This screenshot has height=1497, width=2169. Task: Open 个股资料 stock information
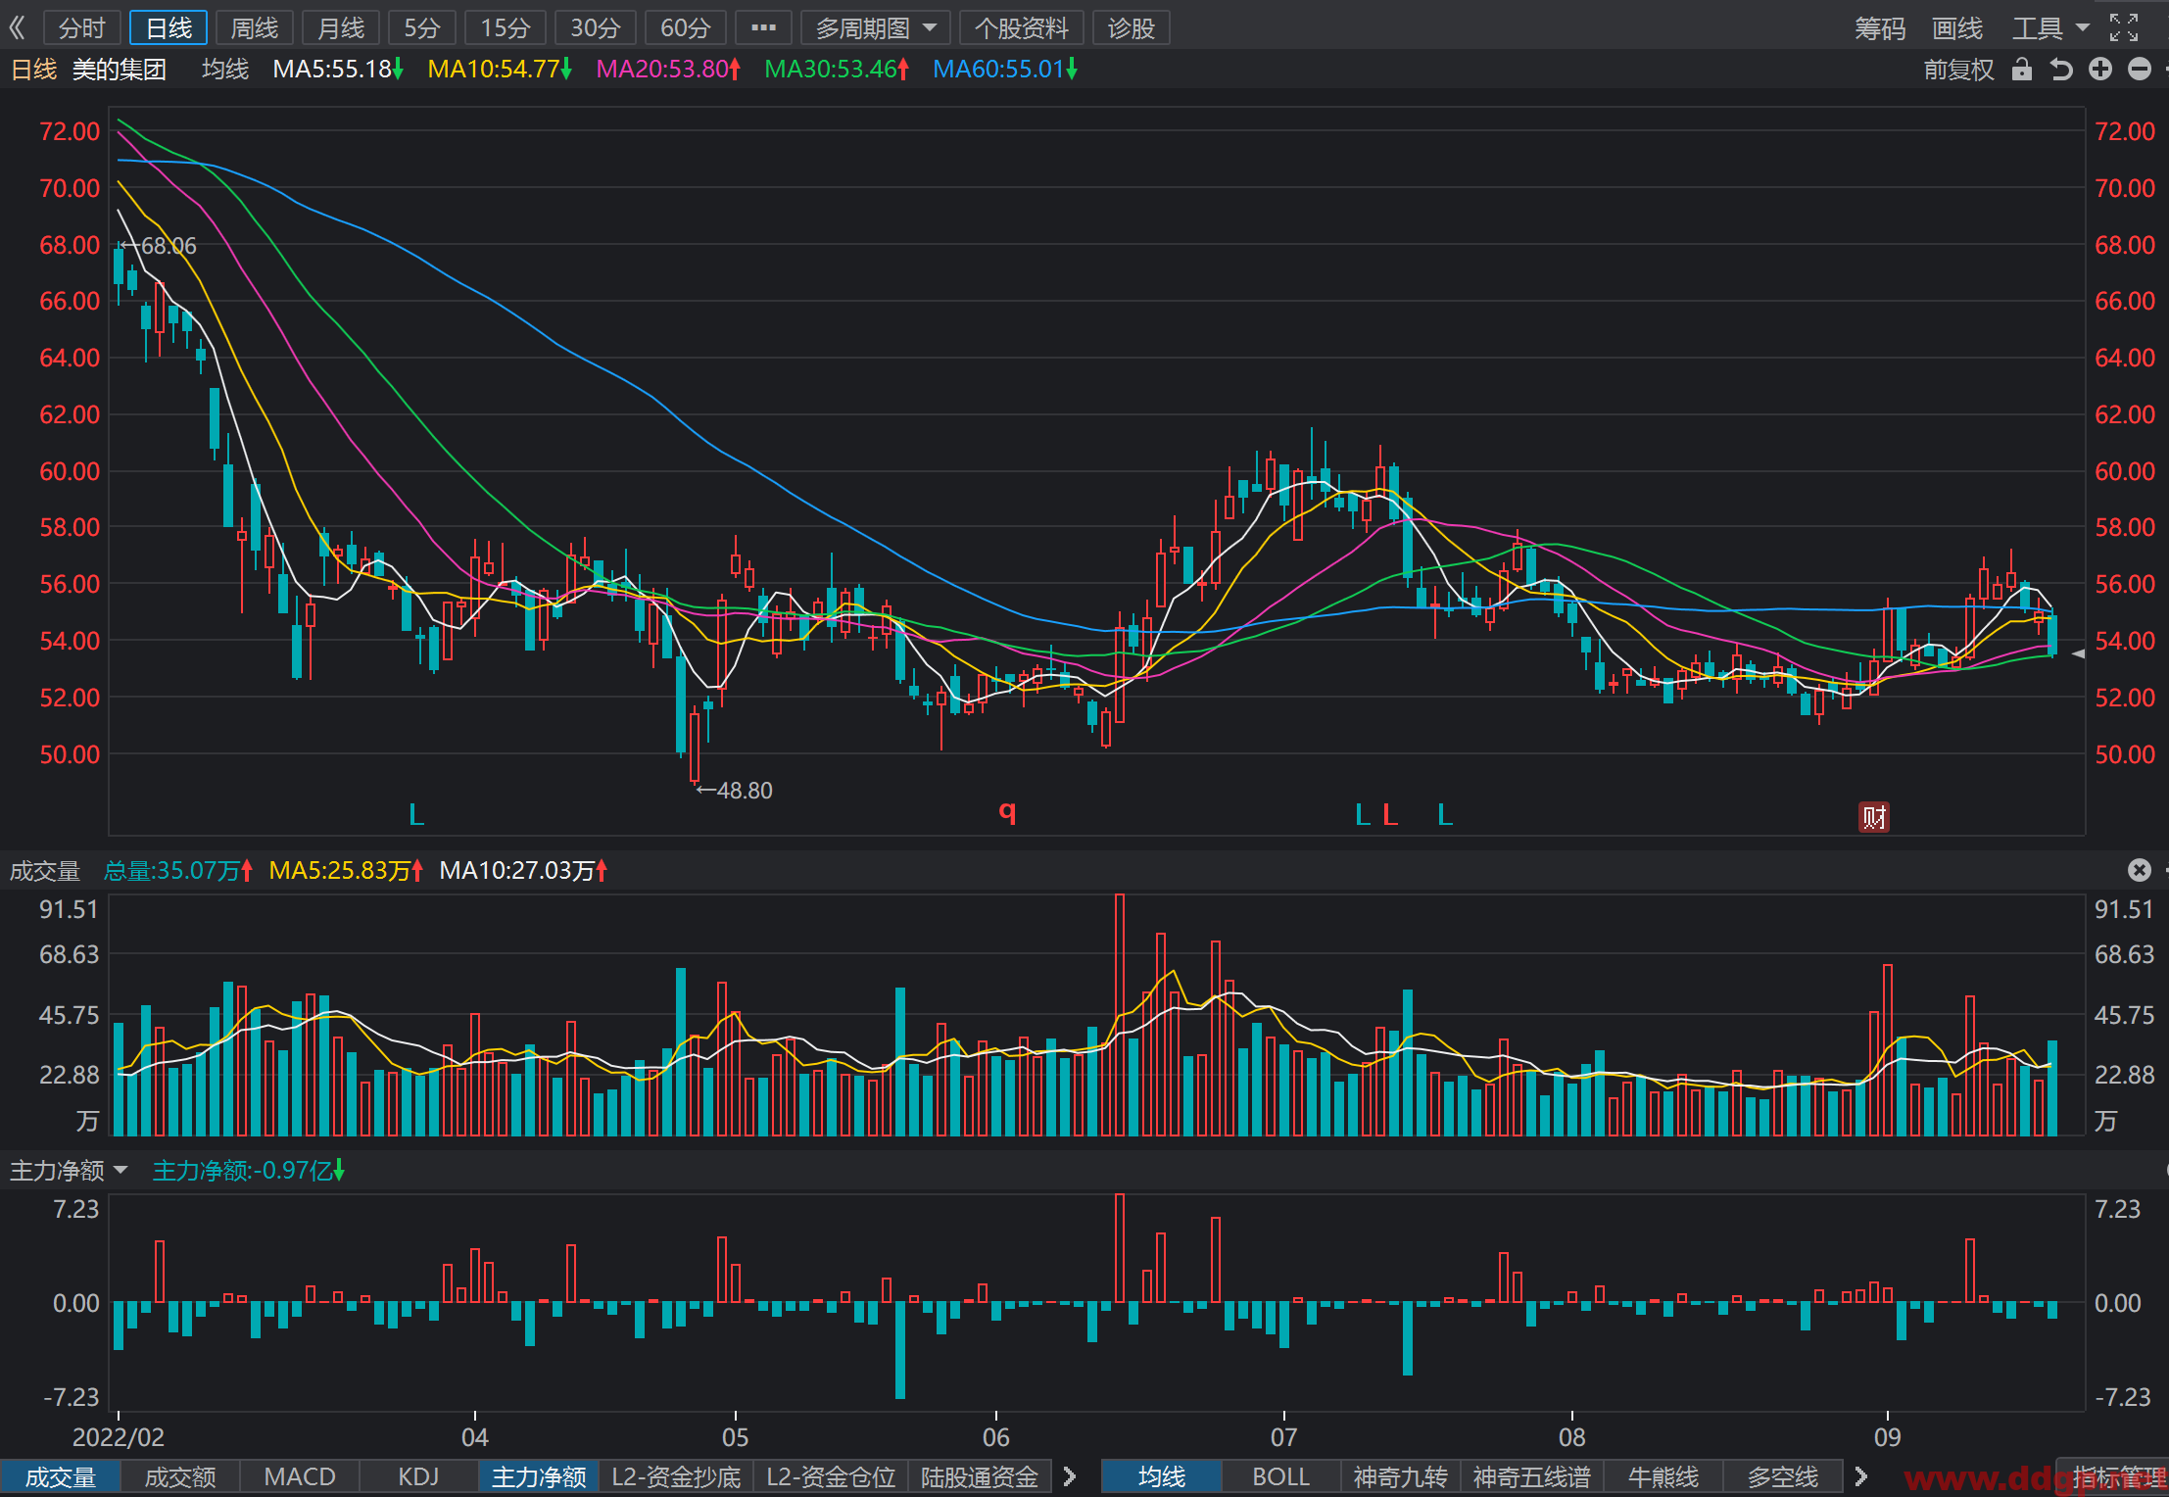(1022, 27)
